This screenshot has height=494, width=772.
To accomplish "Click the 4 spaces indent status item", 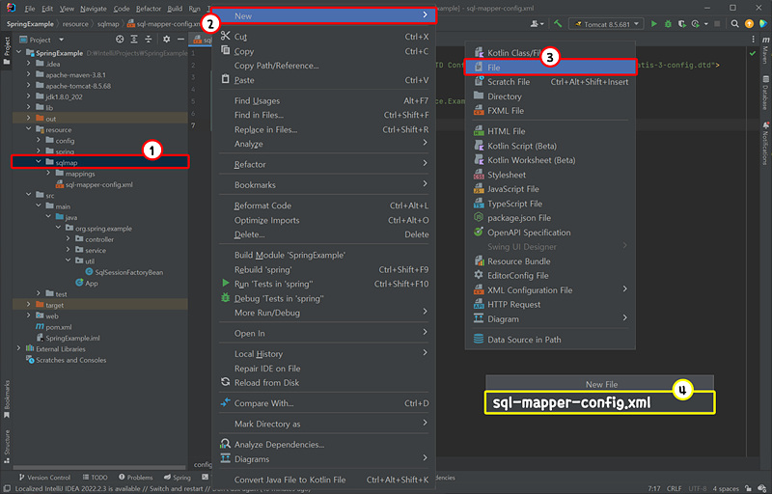I will tap(726, 488).
